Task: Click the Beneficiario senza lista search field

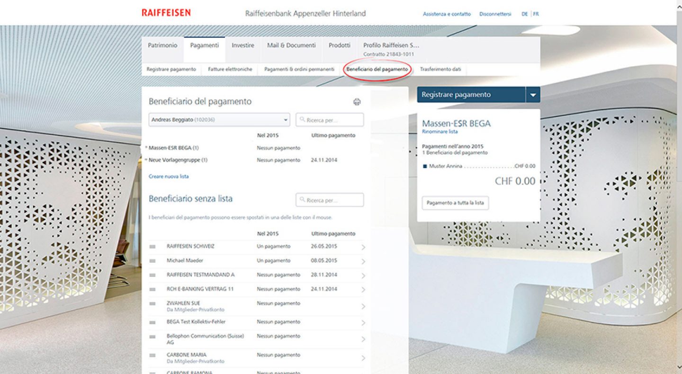Action: [330, 200]
